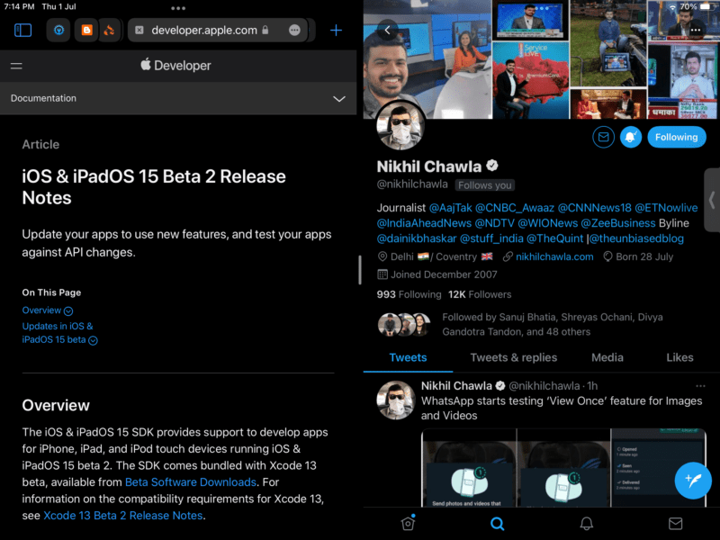Go to Twitter Home tab
The width and height of the screenshot is (720, 540).
pyautogui.click(x=408, y=523)
